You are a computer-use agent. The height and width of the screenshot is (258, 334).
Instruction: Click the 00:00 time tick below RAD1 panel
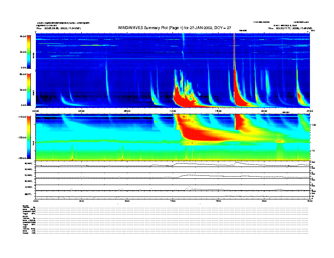35,111
